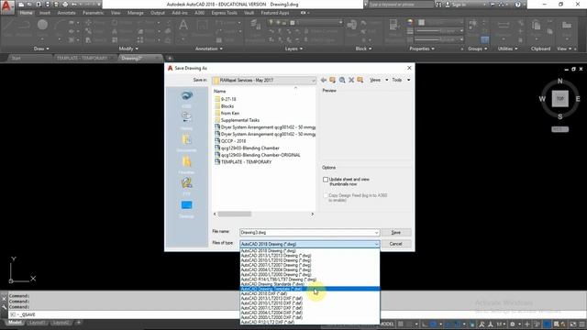Sort files by Name column header
The height and width of the screenshot is (330, 587).
219,92
